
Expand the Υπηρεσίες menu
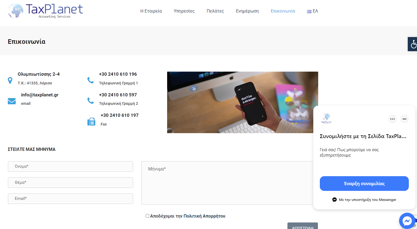tap(184, 11)
